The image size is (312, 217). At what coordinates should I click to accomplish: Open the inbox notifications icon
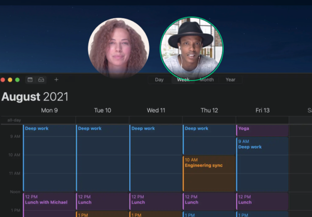coord(41,80)
